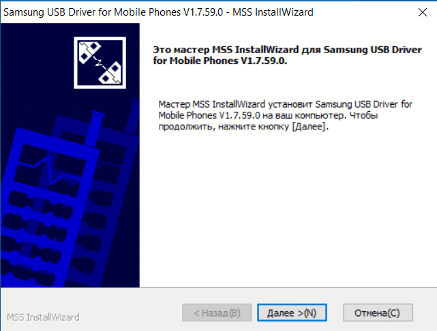Image resolution: width=437 pixels, height=331 pixels.
Task: Click the dark blue banner area above the logo
Action: (x=70, y=29)
